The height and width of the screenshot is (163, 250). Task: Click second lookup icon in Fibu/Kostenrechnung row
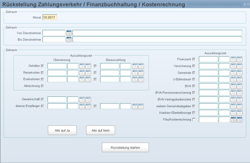pyautogui.click(x=239, y=119)
